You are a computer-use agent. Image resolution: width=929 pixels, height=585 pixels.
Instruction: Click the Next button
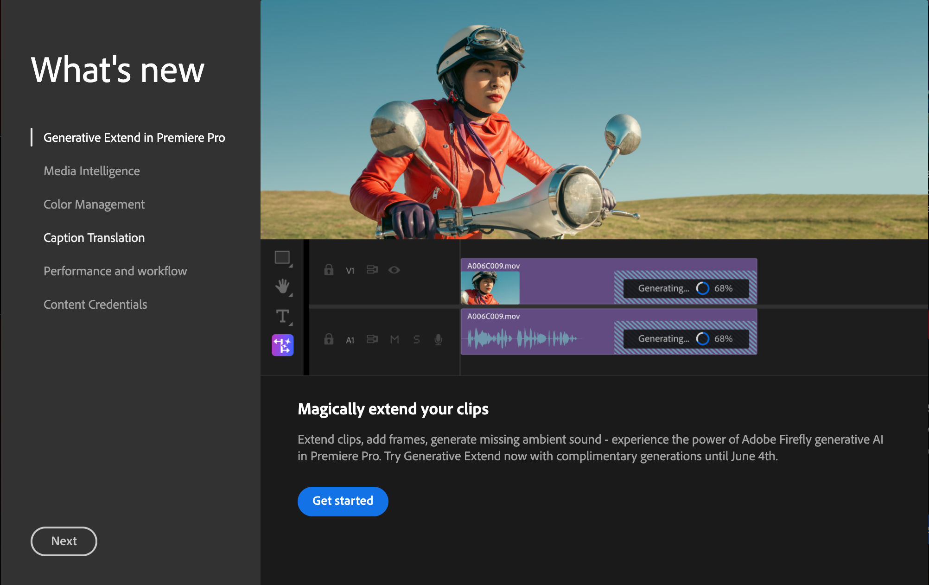(64, 541)
